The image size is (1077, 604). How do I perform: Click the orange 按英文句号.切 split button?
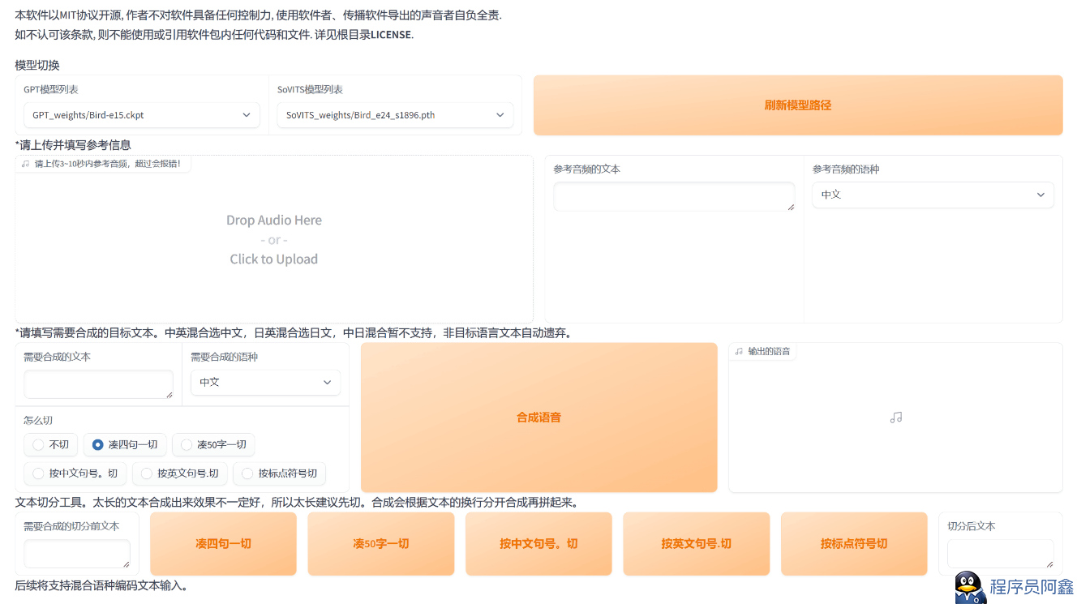(696, 544)
